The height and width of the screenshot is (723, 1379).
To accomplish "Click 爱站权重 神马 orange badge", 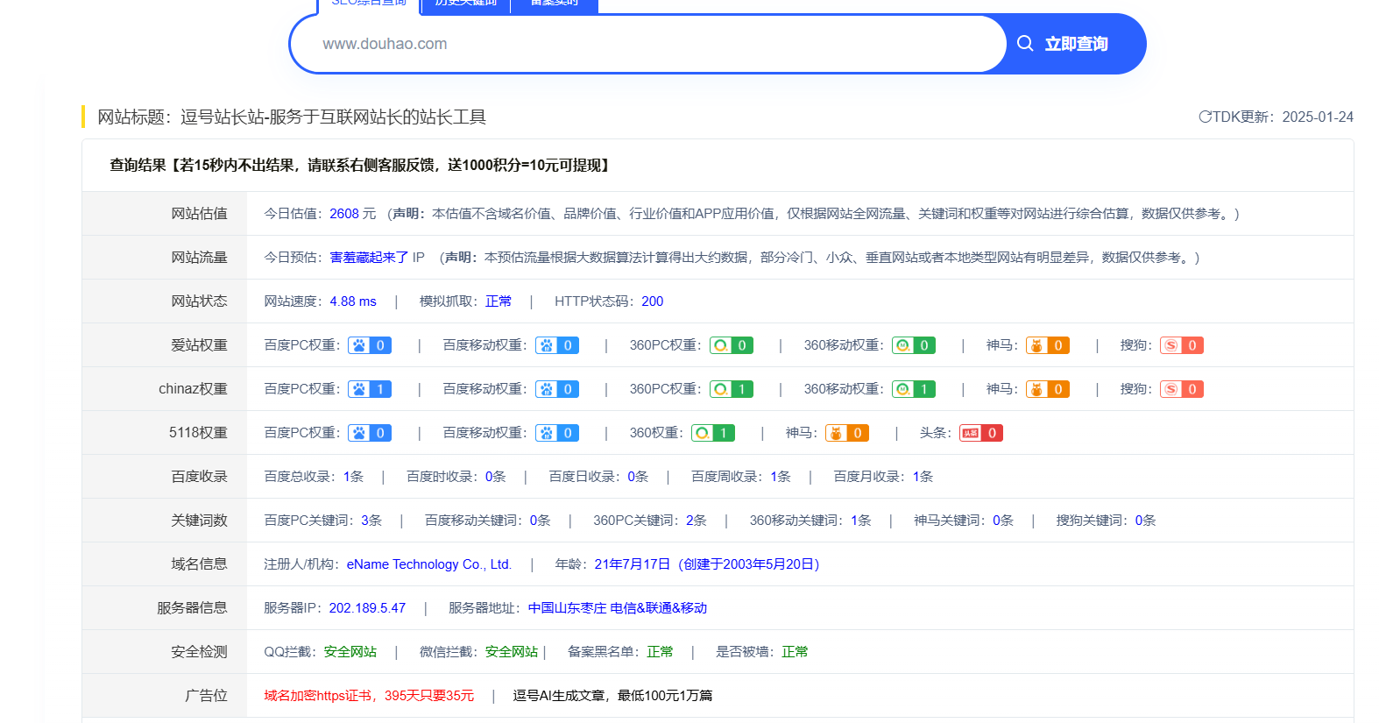I will coord(1048,345).
